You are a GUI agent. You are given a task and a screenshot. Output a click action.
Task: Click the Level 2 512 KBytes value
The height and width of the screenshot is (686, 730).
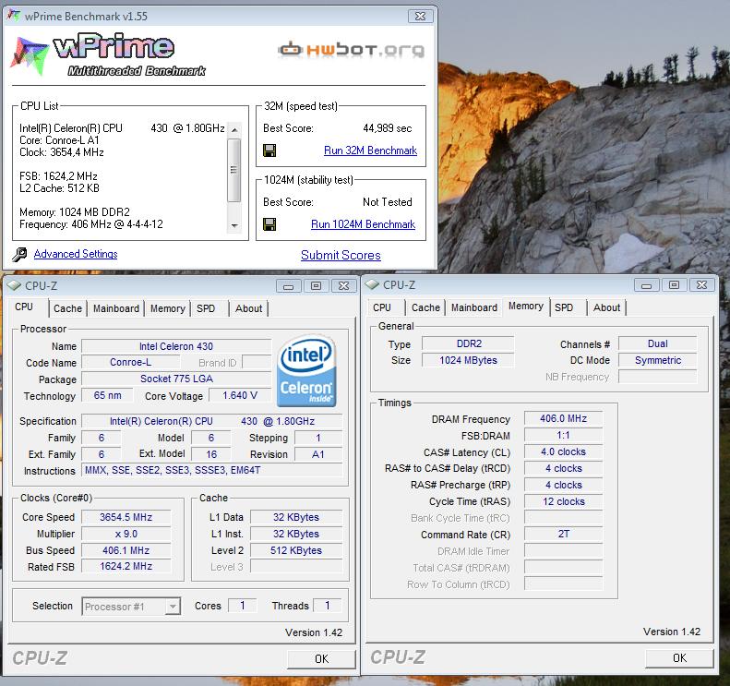pyautogui.click(x=296, y=550)
